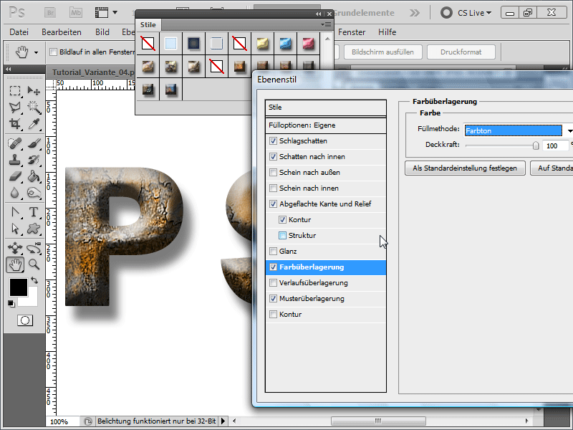Open status bar info arrow menu
Viewport: 573px width, 430px height.
[223, 421]
